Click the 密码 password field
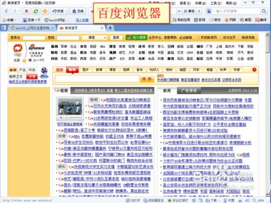The image size is (271, 203). click(x=68, y=37)
